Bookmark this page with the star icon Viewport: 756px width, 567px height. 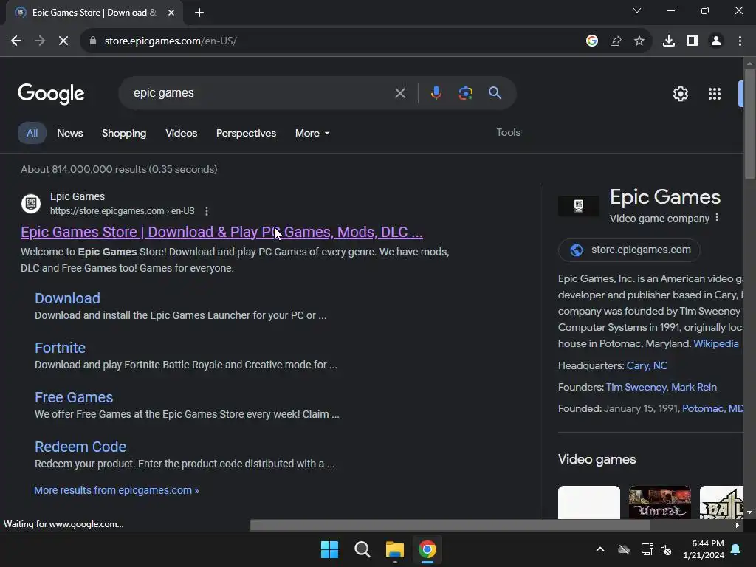tap(639, 41)
